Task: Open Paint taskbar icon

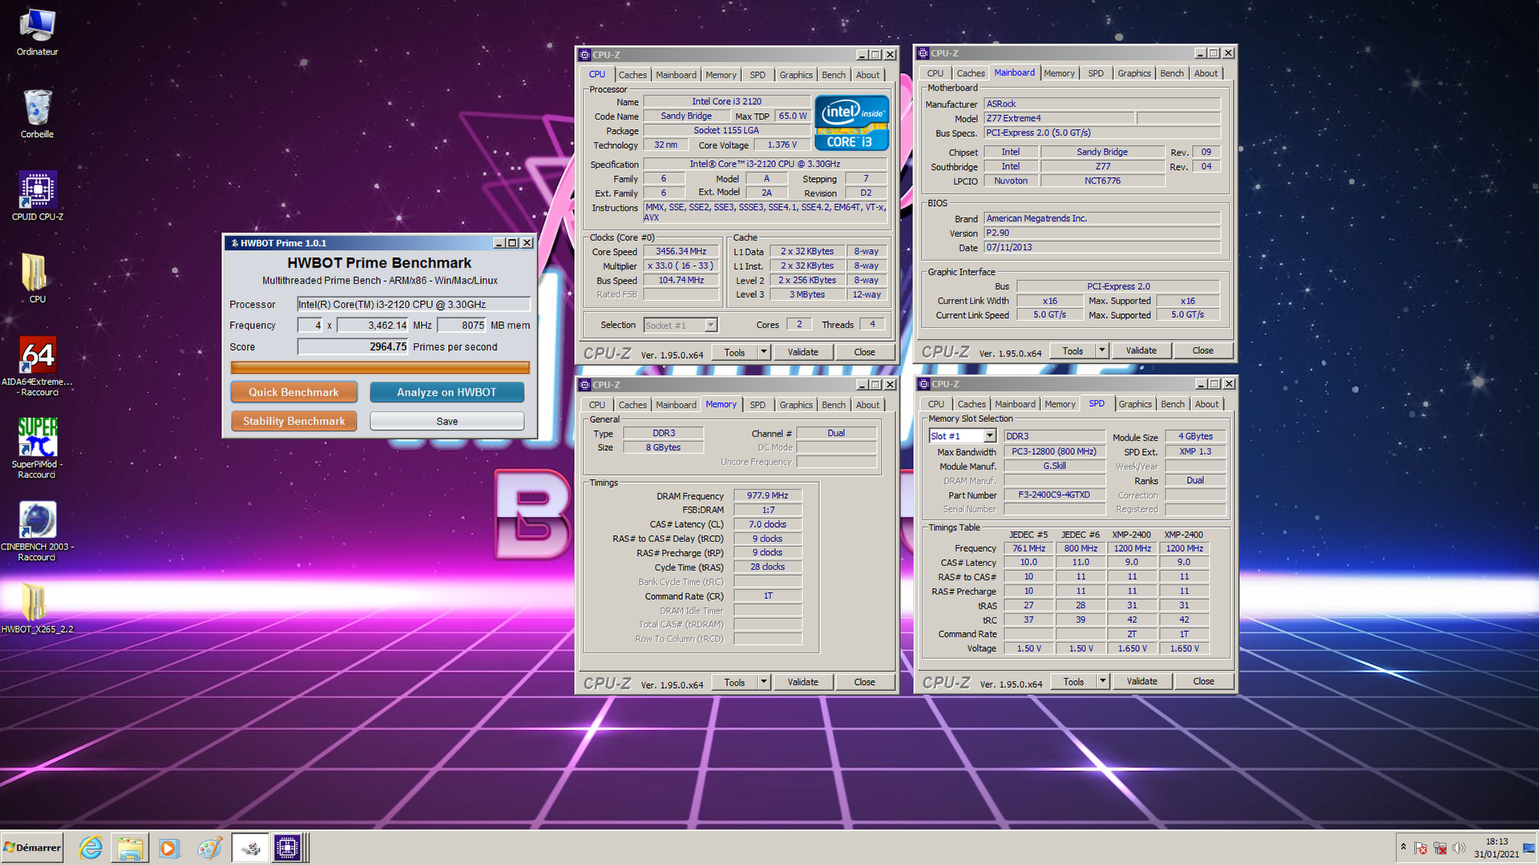Action: tap(209, 847)
